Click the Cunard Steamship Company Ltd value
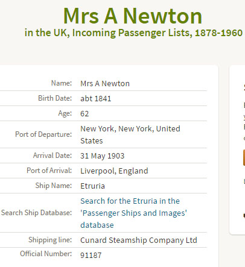The image size is (245, 267). pyautogui.click(x=139, y=240)
